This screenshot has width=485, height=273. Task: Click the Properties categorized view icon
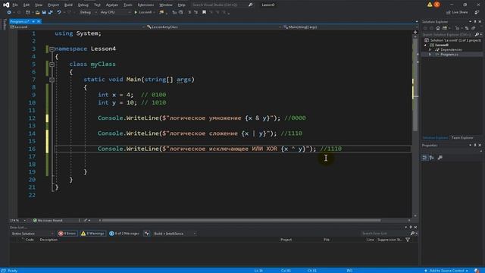(424, 158)
